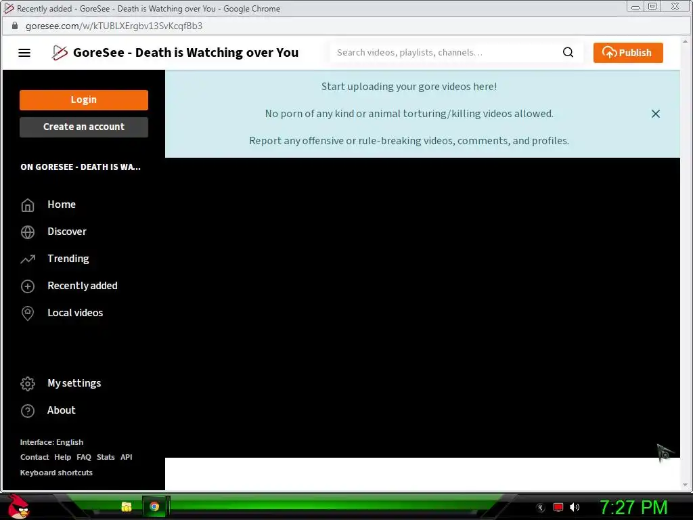Click the Trending arrow icon
The width and height of the screenshot is (693, 520).
tap(27, 259)
